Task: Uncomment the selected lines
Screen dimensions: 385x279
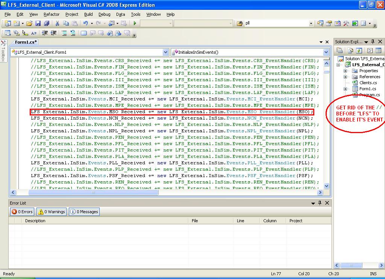Action: (73, 33)
